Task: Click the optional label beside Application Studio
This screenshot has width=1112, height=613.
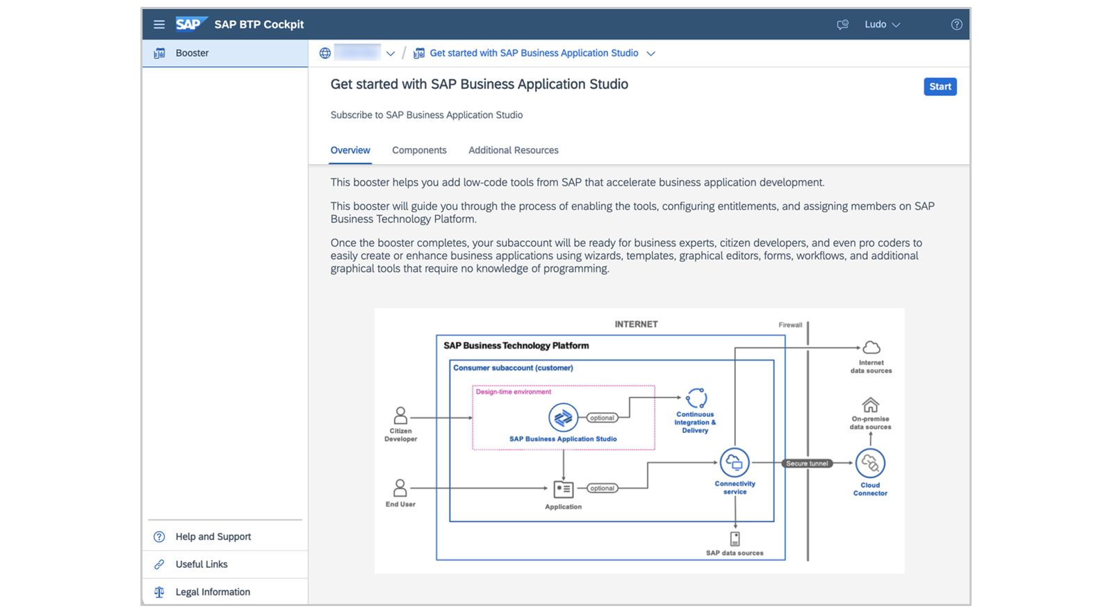Action: 602,418
